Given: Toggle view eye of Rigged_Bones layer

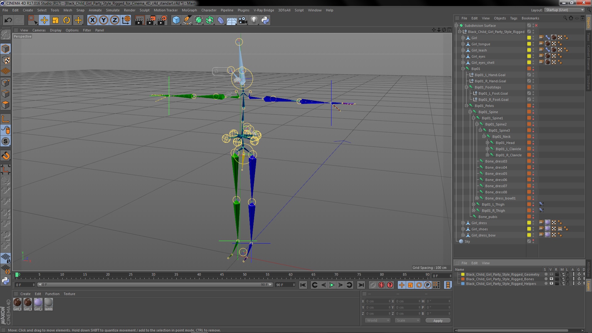Looking at the screenshot, I should pyautogui.click(x=551, y=279).
